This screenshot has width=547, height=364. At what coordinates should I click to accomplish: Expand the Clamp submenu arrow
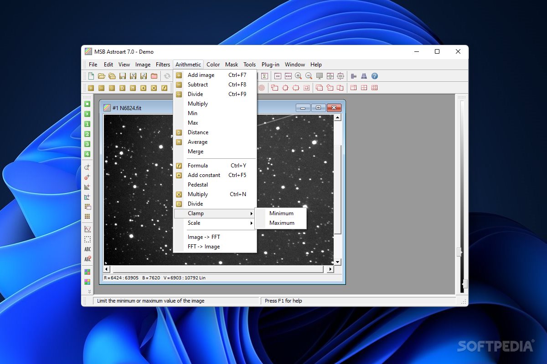click(251, 213)
